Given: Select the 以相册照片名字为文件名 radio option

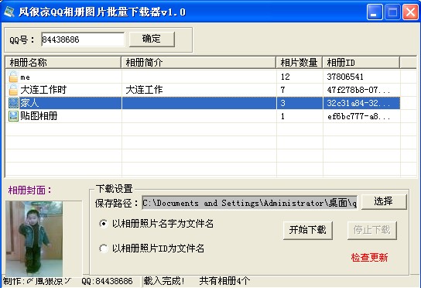Looking at the screenshot, I should [x=104, y=224].
